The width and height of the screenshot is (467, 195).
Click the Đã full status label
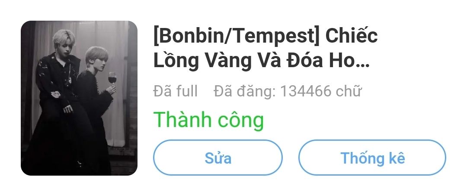[x=176, y=91]
